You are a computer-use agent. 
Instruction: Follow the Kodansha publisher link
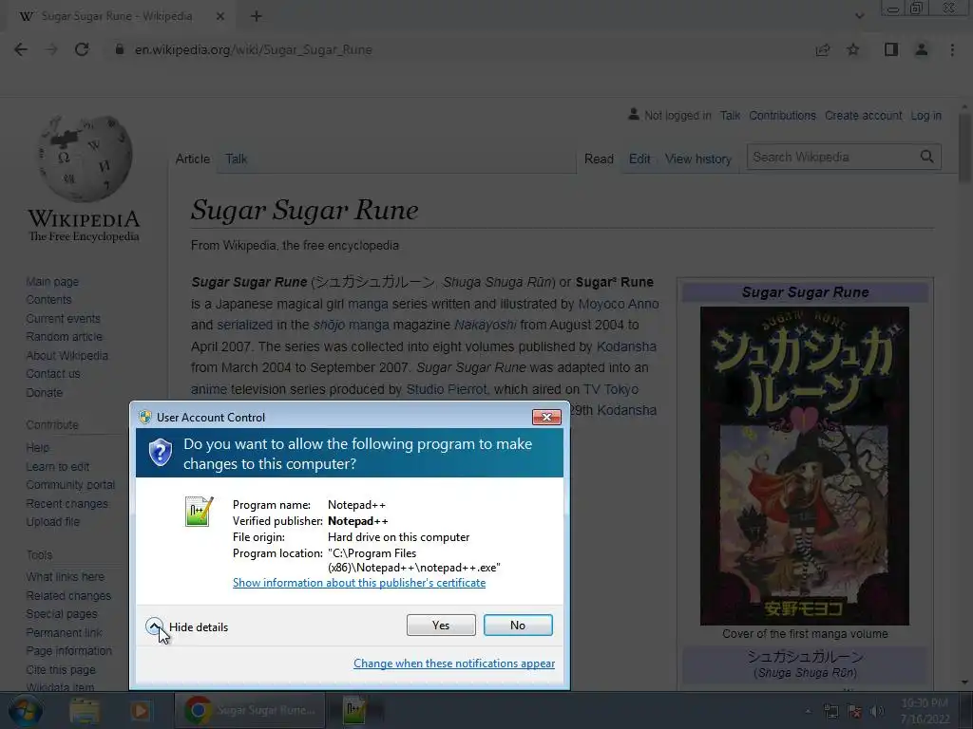(x=626, y=346)
